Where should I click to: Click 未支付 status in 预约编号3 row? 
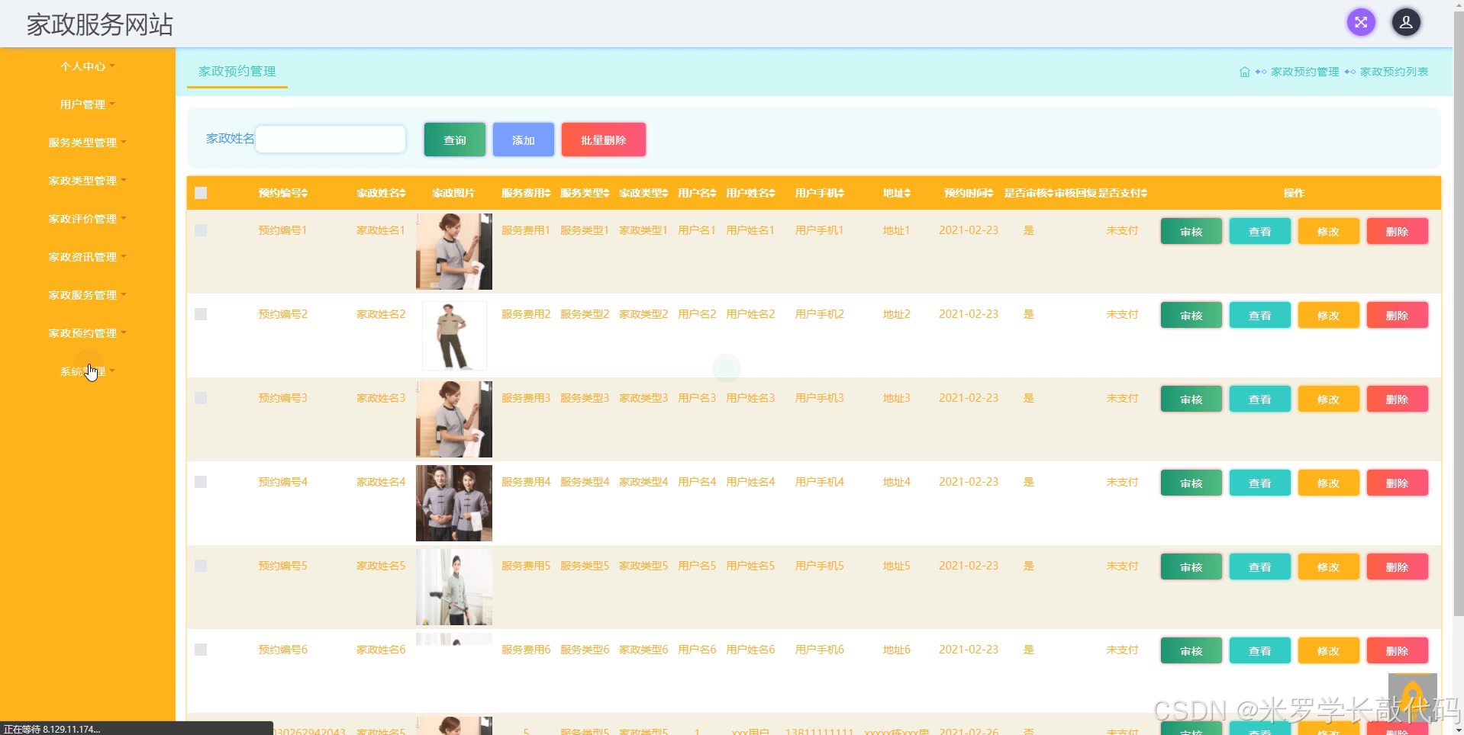1122,398
